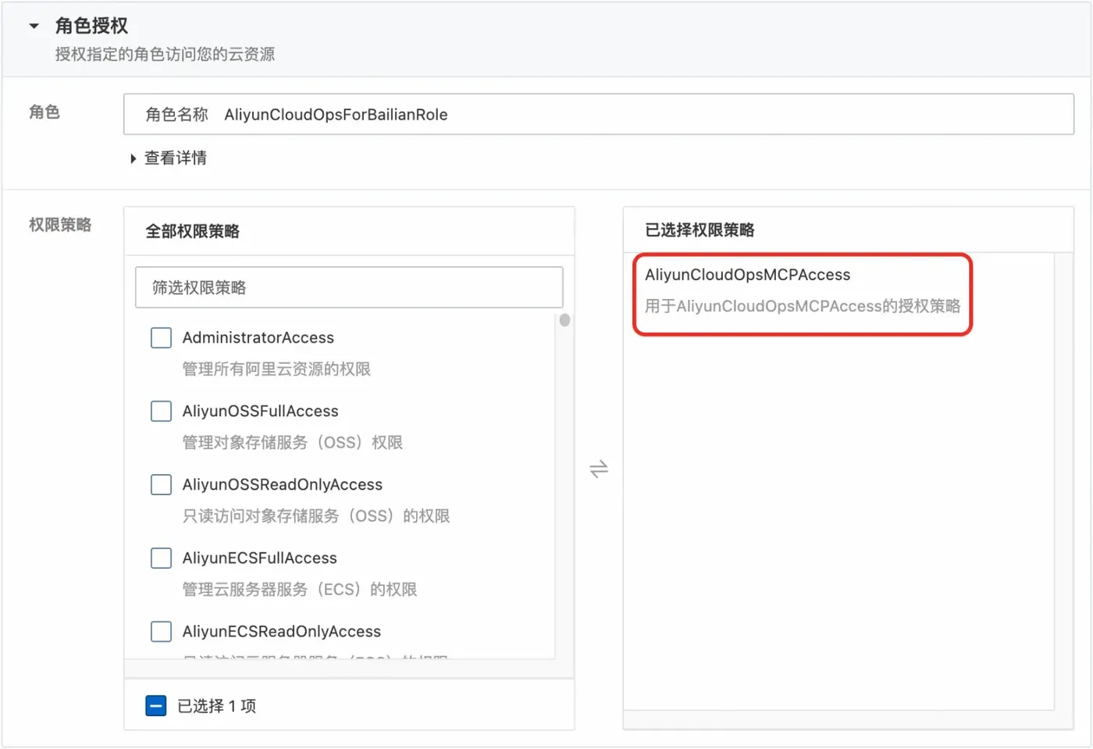This screenshot has height=749, width=1093.
Task: Click the 只读访问对象存储服务（OSS）的权限 description
Action: [316, 515]
